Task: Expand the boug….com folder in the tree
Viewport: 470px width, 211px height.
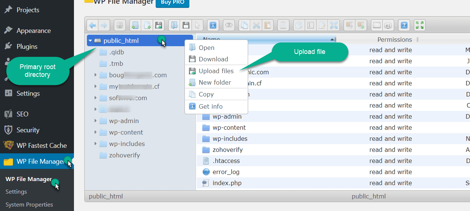Action: click(95, 75)
